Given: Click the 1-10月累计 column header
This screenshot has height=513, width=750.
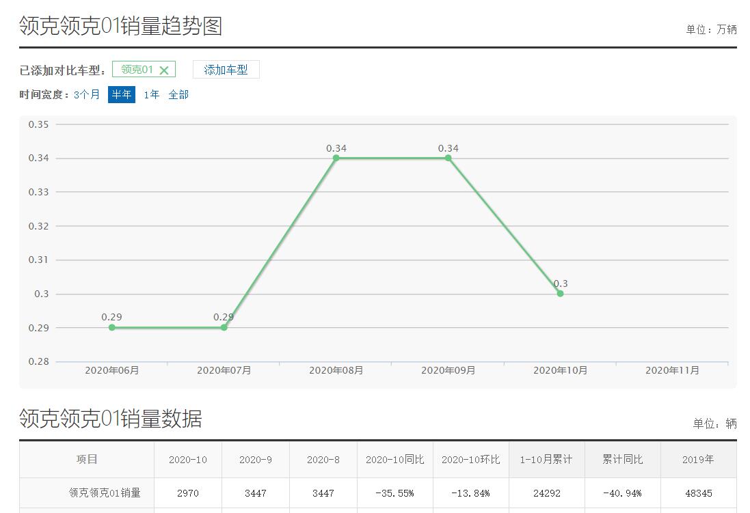Looking at the screenshot, I should pyautogui.click(x=546, y=460).
